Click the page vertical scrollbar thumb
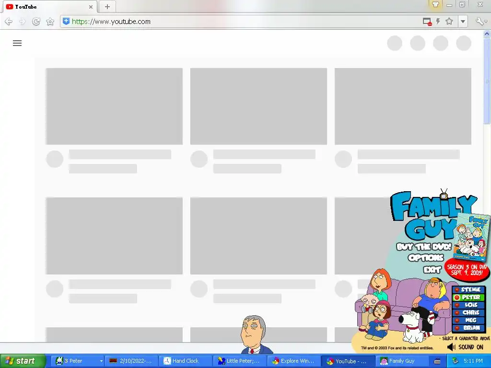This screenshot has height=368, width=491. point(487,80)
